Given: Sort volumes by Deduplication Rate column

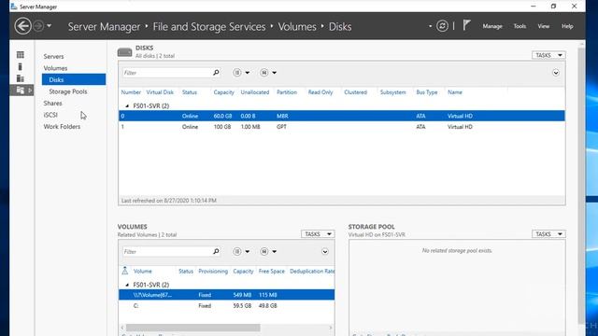Looking at the screenshot, I should click(312, 272).
